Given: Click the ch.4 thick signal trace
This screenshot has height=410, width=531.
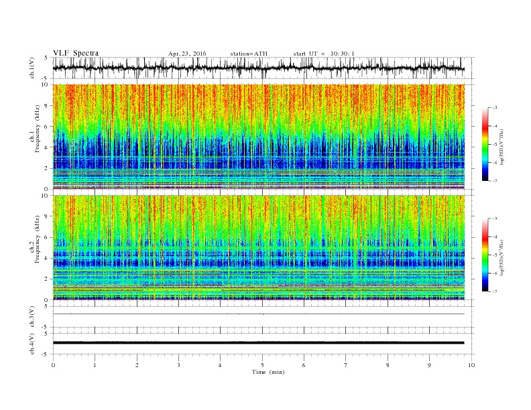Looking at the screenshot, I should 259,343.
